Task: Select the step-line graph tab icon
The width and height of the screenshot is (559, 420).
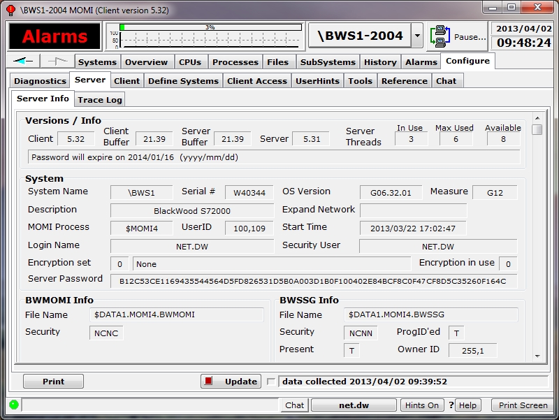Action: [57, 61]
